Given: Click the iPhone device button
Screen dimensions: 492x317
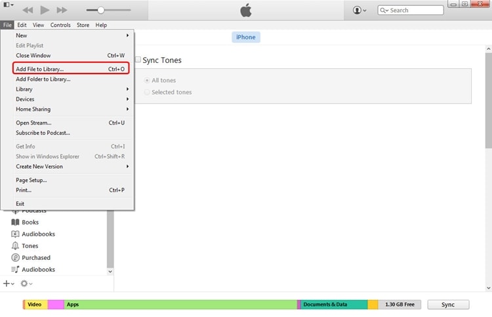Looking at the screenshot, I should [246, 37].
